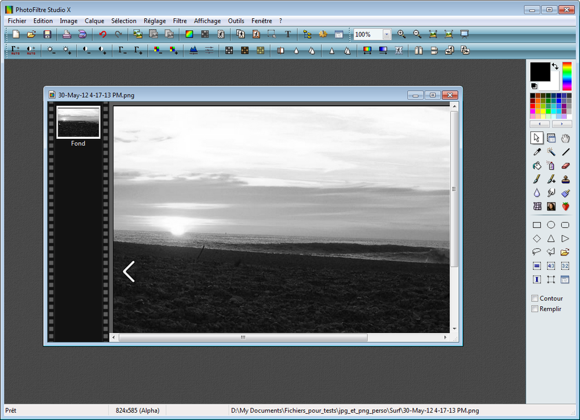Click the zoom field showing 100%
Screen dimensions: 580x420
tap(368, 35)
